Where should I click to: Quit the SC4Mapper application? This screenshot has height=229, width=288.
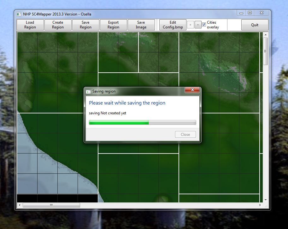tap(255, 25)
